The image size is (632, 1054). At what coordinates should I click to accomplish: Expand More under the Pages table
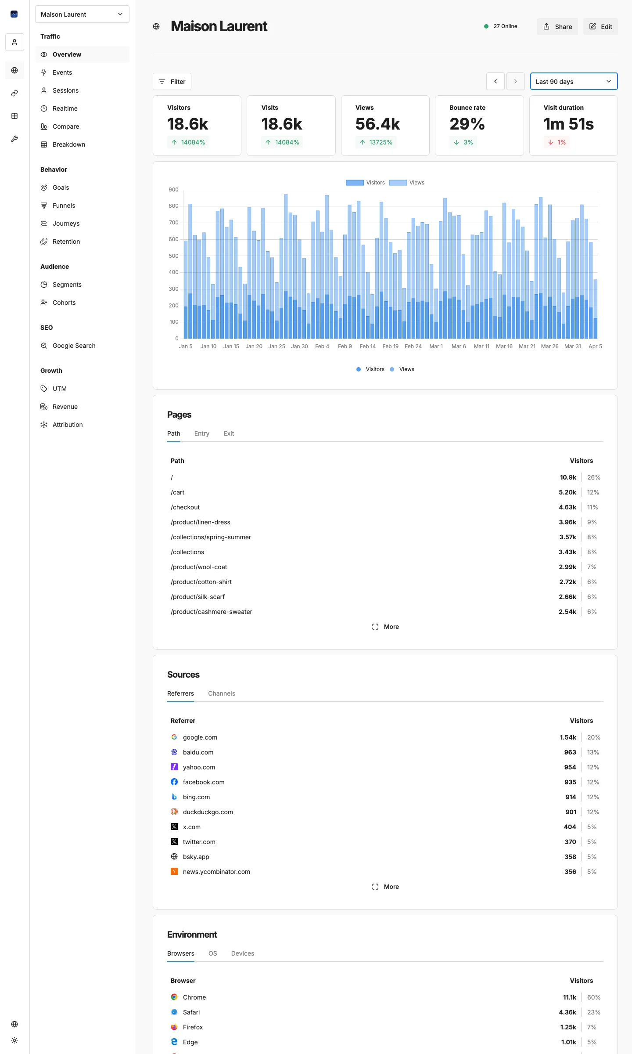click(385, 627)
